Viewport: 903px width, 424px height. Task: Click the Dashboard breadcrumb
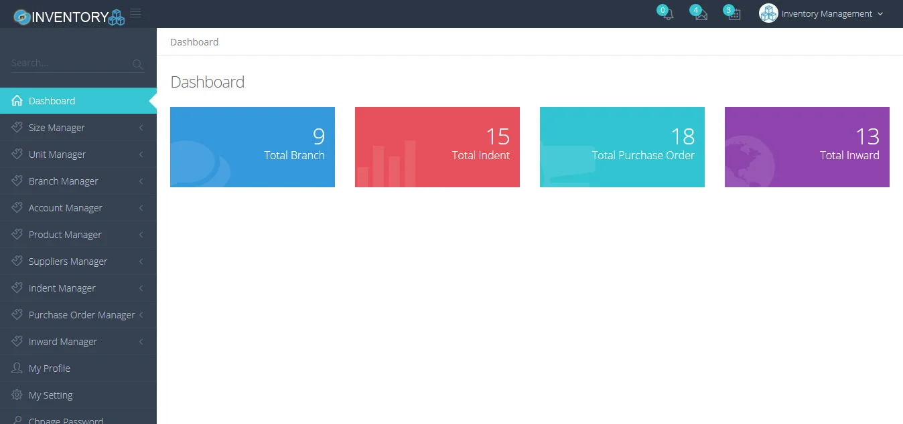tap(194, 42)
